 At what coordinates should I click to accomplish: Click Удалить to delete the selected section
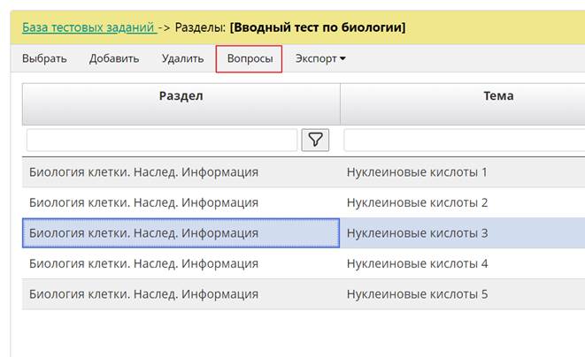coord(183,59)
